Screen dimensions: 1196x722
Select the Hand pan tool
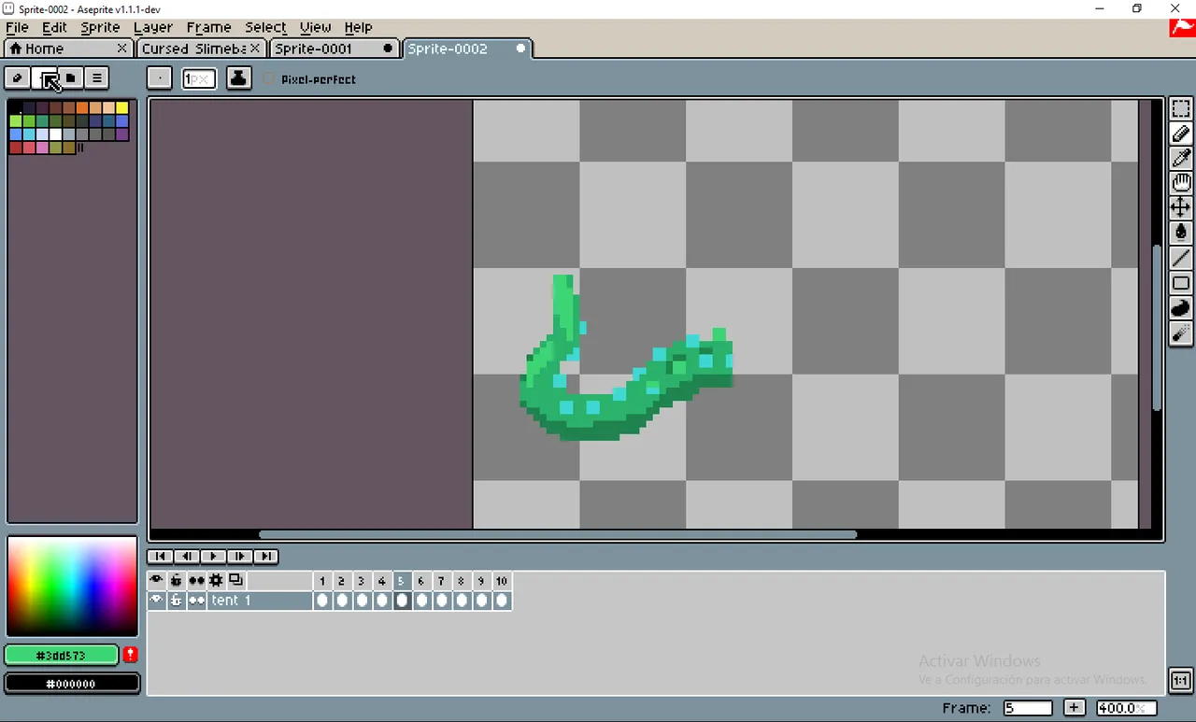tap(1181, 183)
